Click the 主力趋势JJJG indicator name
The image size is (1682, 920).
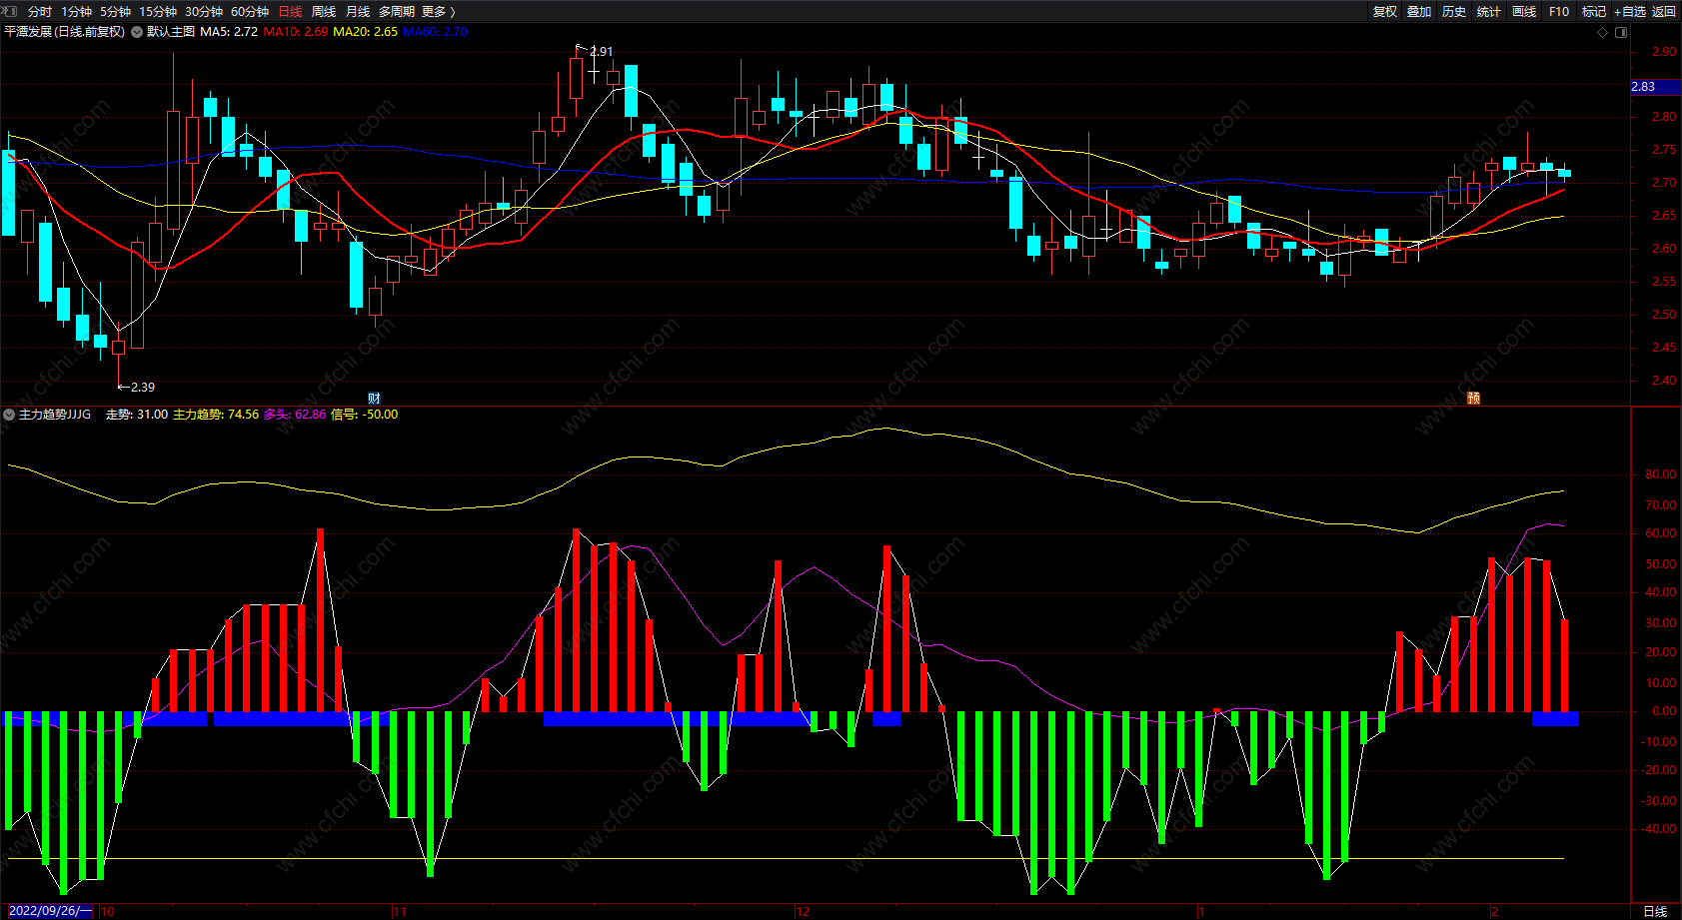[55, 415]
